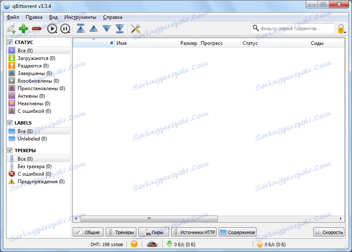Select 'Неактивны (0)' filter
The width and height of the screenshot is (352, 252).
(39, 104)
